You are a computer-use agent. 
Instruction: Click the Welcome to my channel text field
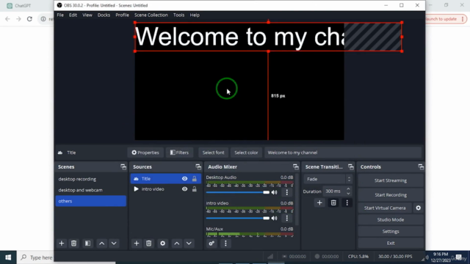pyautogui.click(x=343, y=153)
